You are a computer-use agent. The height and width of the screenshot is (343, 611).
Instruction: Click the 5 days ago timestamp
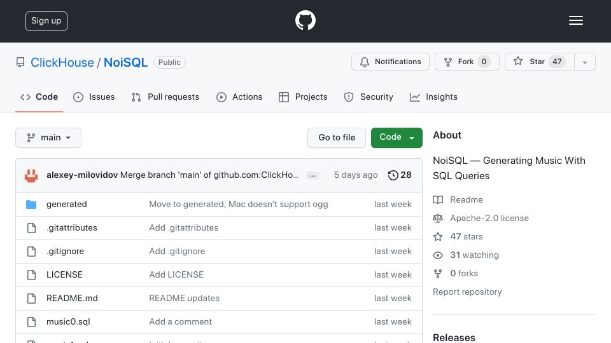[356, 175]
